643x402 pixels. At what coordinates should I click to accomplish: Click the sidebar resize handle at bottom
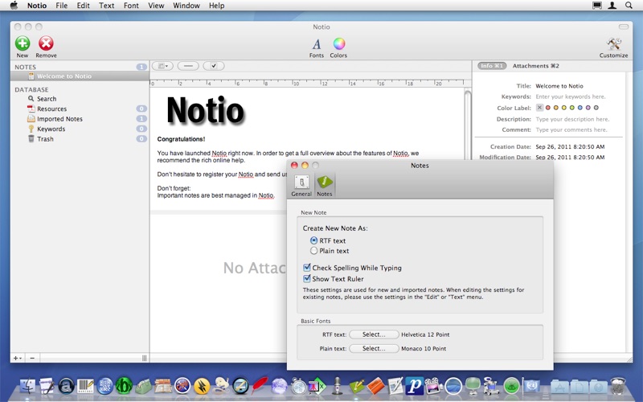[145, 358]
